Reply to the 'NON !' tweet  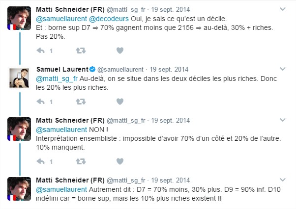click(41, 161)
